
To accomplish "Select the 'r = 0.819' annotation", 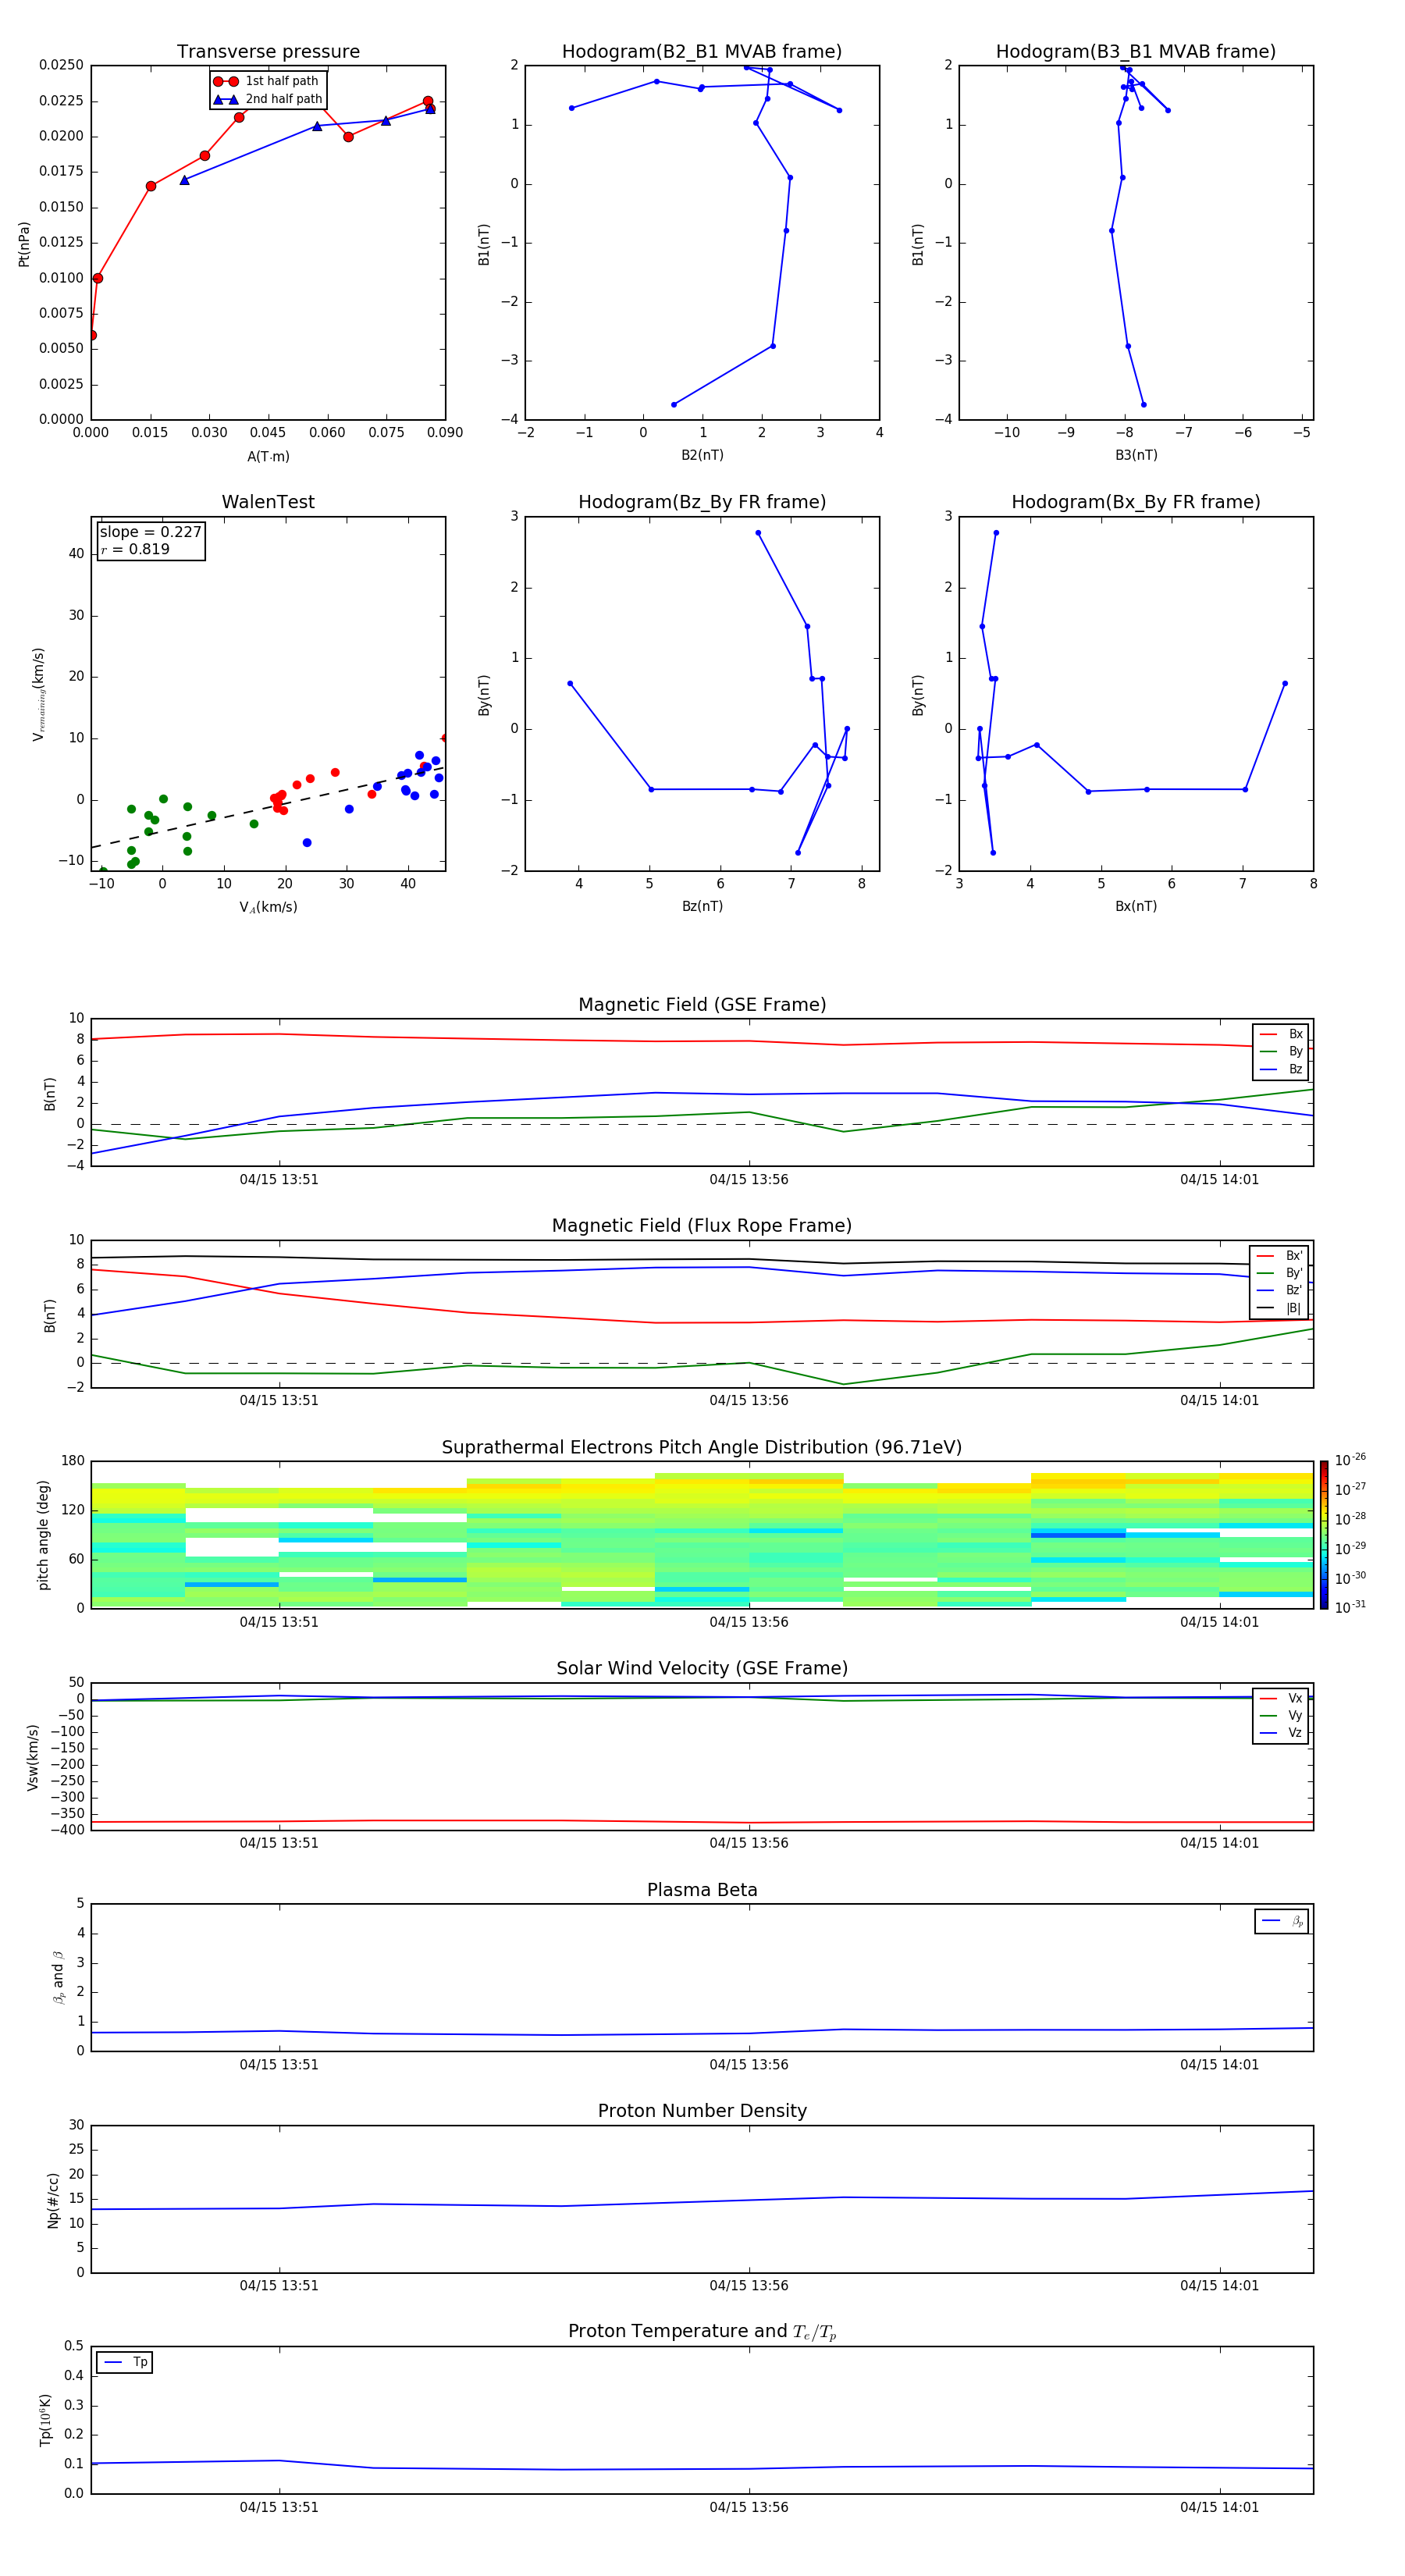I will pos(135,549).
